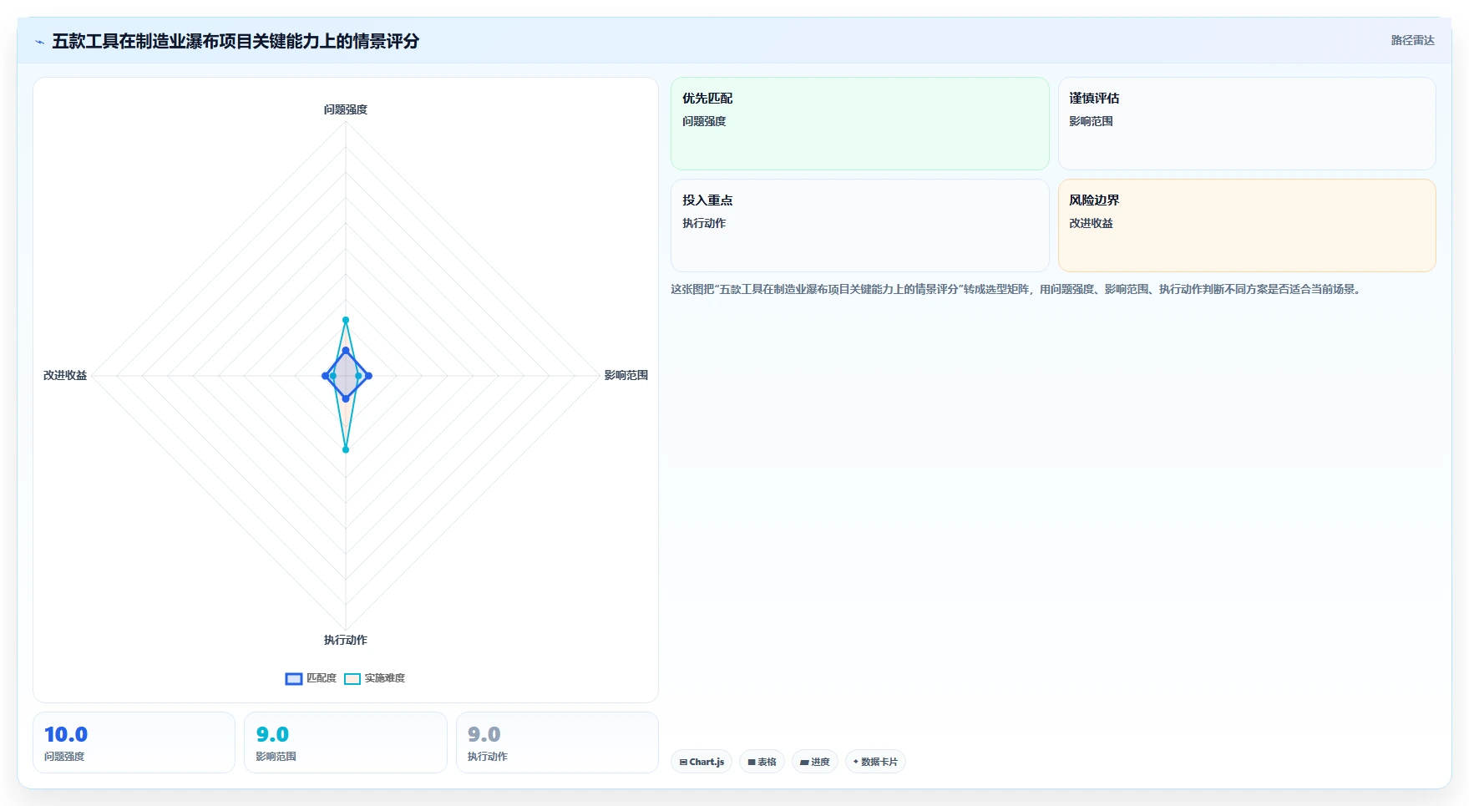Viewport: 1469px width, 806px height.
Task: Open the 优先匹配 card
Action: 859,124
